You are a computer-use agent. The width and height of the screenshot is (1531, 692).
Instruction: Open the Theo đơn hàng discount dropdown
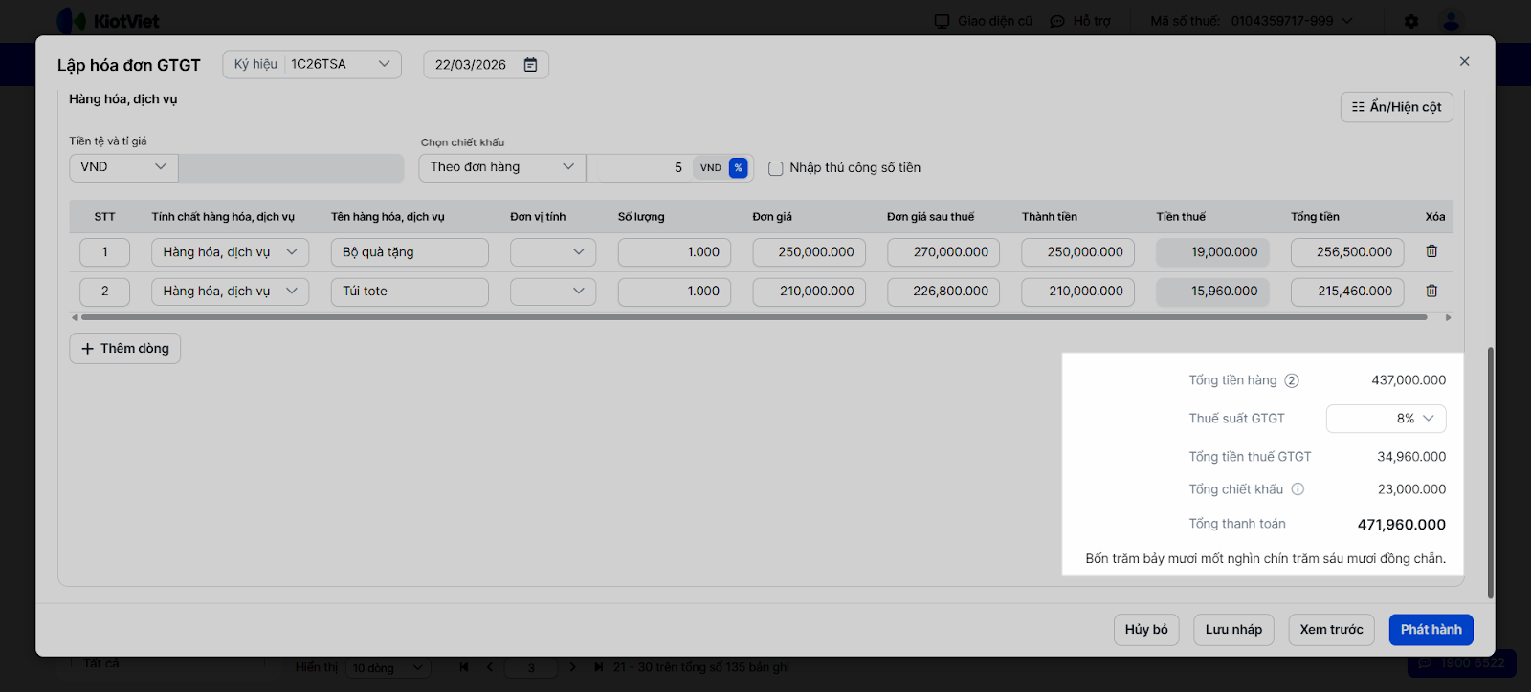point(502,167)
